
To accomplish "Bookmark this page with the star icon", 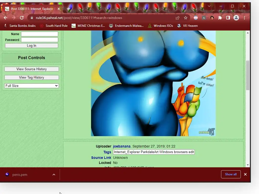I will click(x=186, y=18).
